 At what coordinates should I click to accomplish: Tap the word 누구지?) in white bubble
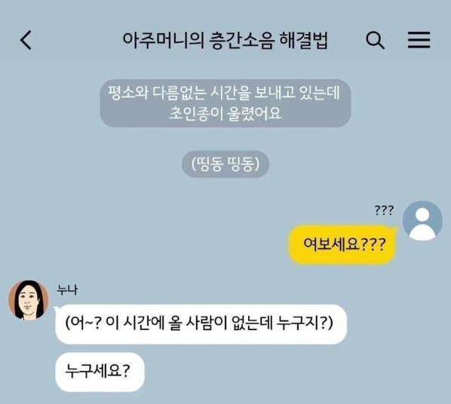click(305, 323)
